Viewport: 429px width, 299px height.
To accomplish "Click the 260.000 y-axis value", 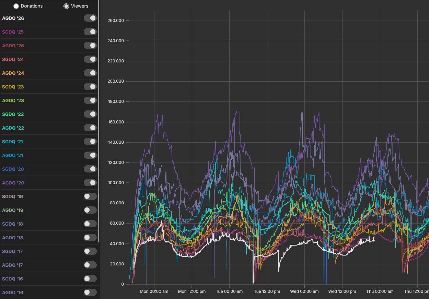I will coord(116,21).
